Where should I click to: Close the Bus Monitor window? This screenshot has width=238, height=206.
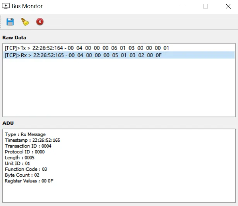228,6
